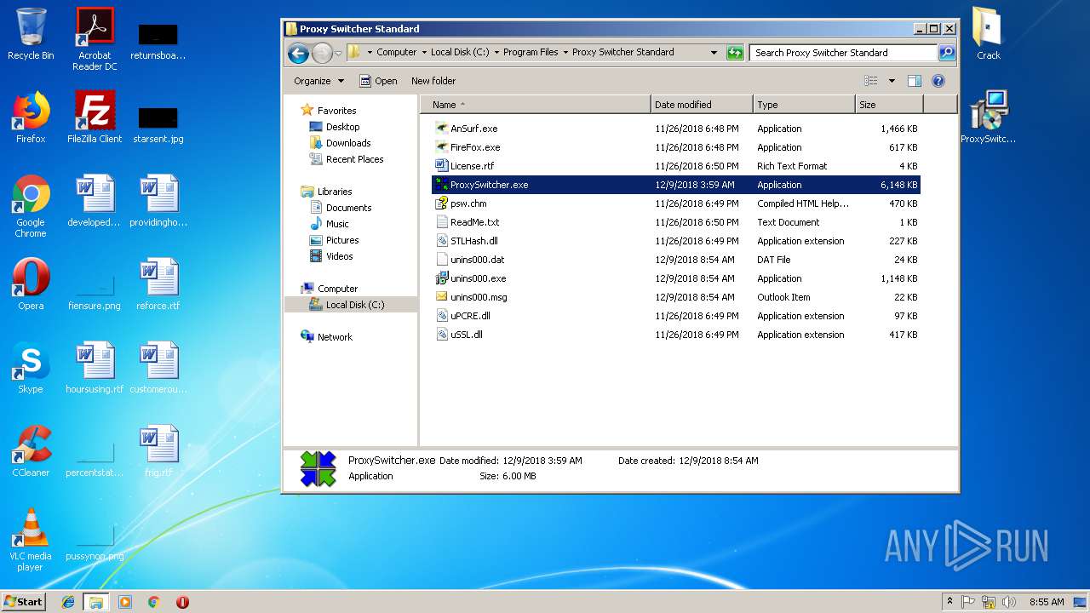The height and width of the screenshot is (613, 1090).
Task: Click the Proxy Switcher Standard breadcrumb segment
Action: click(x=622, y=52)
